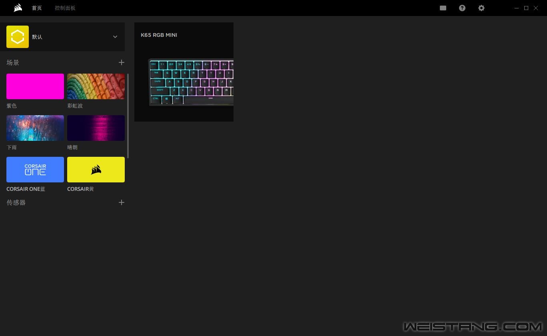The height and width of the screenshot is (336, 547).
Task: Click the 场景 section heading
Action: coord(13,62)
